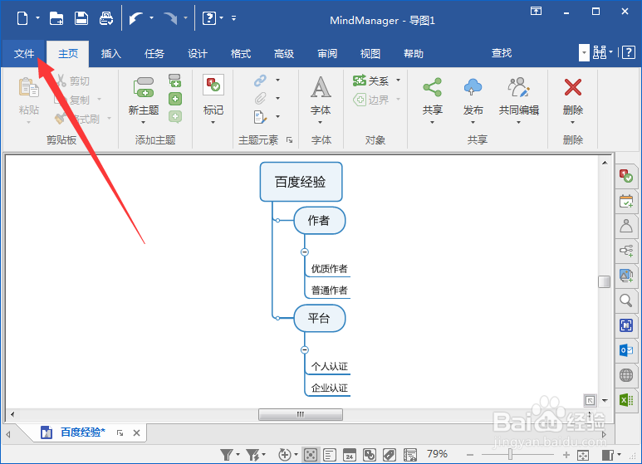
Task: Close the 百度经验 document tab
Action: point(137,433)
